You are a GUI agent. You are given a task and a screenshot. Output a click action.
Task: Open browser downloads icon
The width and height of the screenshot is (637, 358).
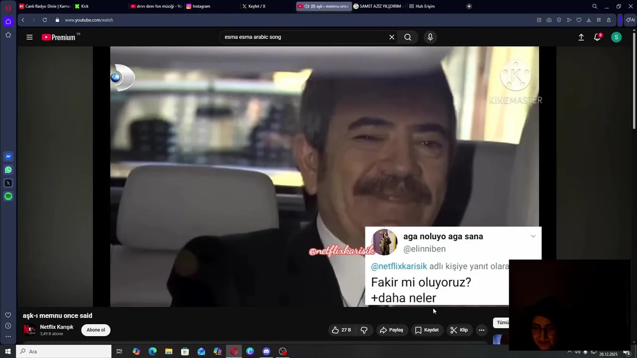[x=589, y=20]
